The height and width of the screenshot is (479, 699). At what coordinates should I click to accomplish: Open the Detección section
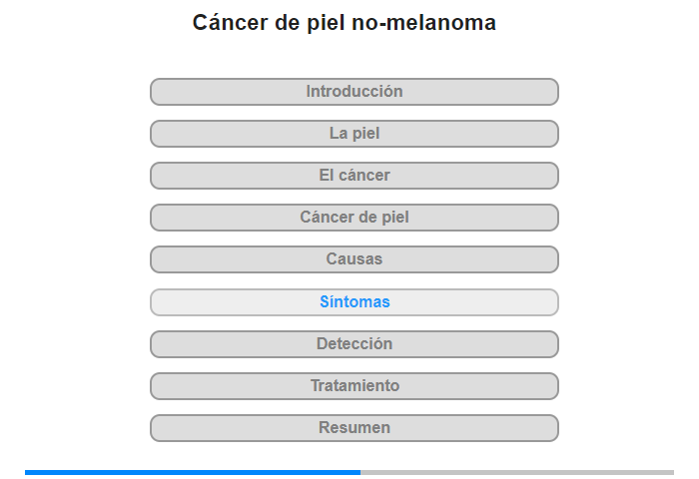(354, 344)
